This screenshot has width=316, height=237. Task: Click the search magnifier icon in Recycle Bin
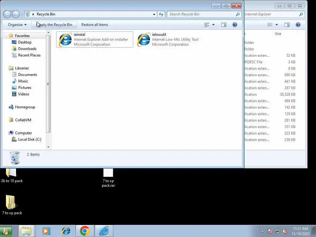point(238,14)
